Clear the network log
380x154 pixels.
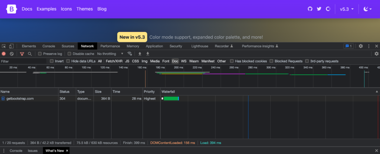[12, 54]
